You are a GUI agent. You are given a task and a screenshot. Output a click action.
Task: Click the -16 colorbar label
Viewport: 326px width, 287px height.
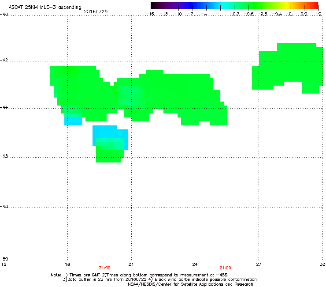pyautogui.click(x=150, y=14)
